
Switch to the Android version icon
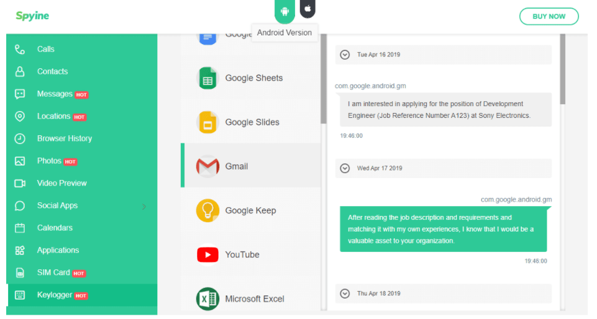pyautogui.click(x=285, y=11)
